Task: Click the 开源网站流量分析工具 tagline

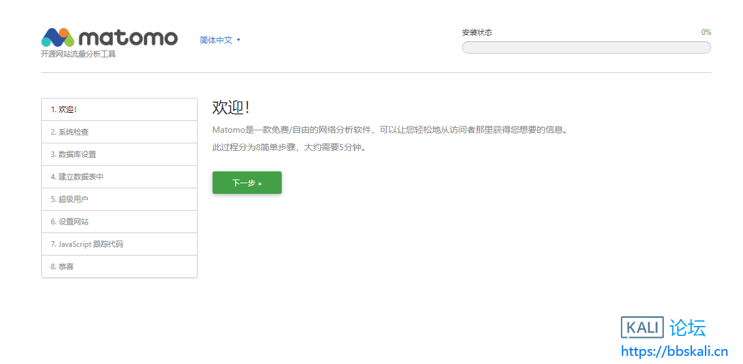Action: tap(78, 54)
